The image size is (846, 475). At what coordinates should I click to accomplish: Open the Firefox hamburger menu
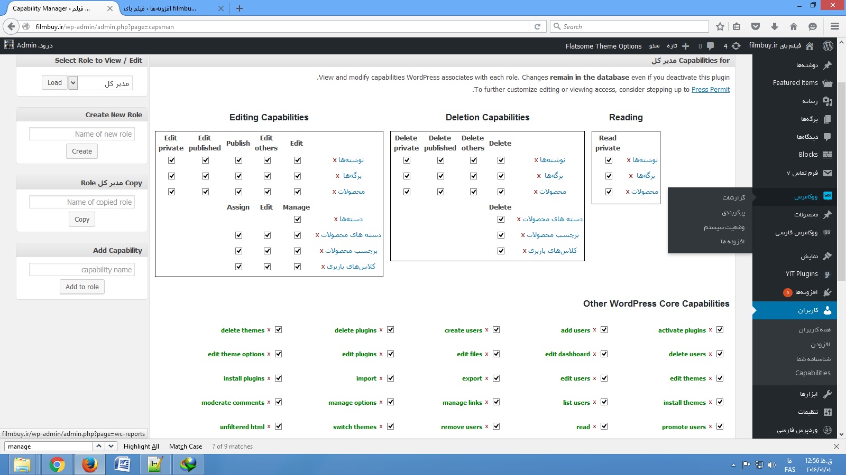tap(835, 26)
